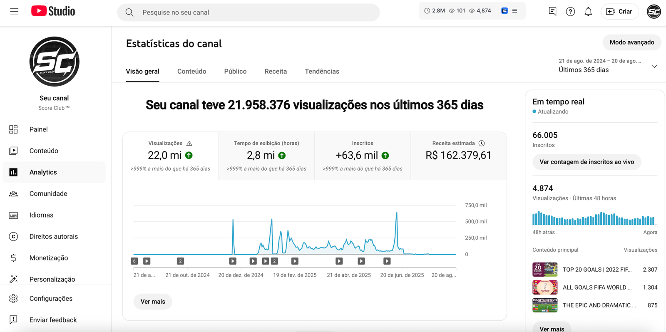The width and height of the screenshot is (666, 332).
Task: Click the search field Pesquise no seu canal
Action: 249,12
